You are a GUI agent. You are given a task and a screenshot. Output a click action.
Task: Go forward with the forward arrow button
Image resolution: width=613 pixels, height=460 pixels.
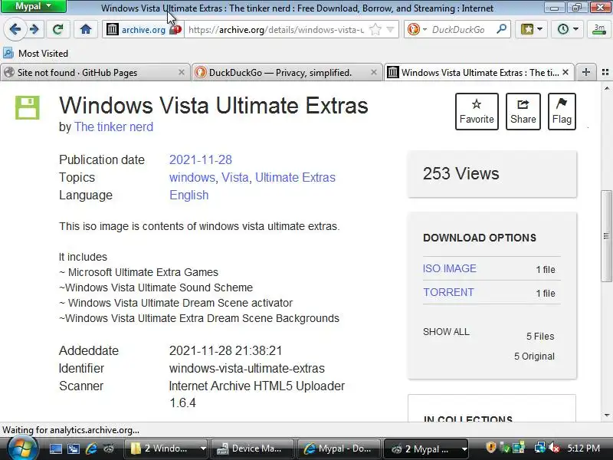click(34, 29)
